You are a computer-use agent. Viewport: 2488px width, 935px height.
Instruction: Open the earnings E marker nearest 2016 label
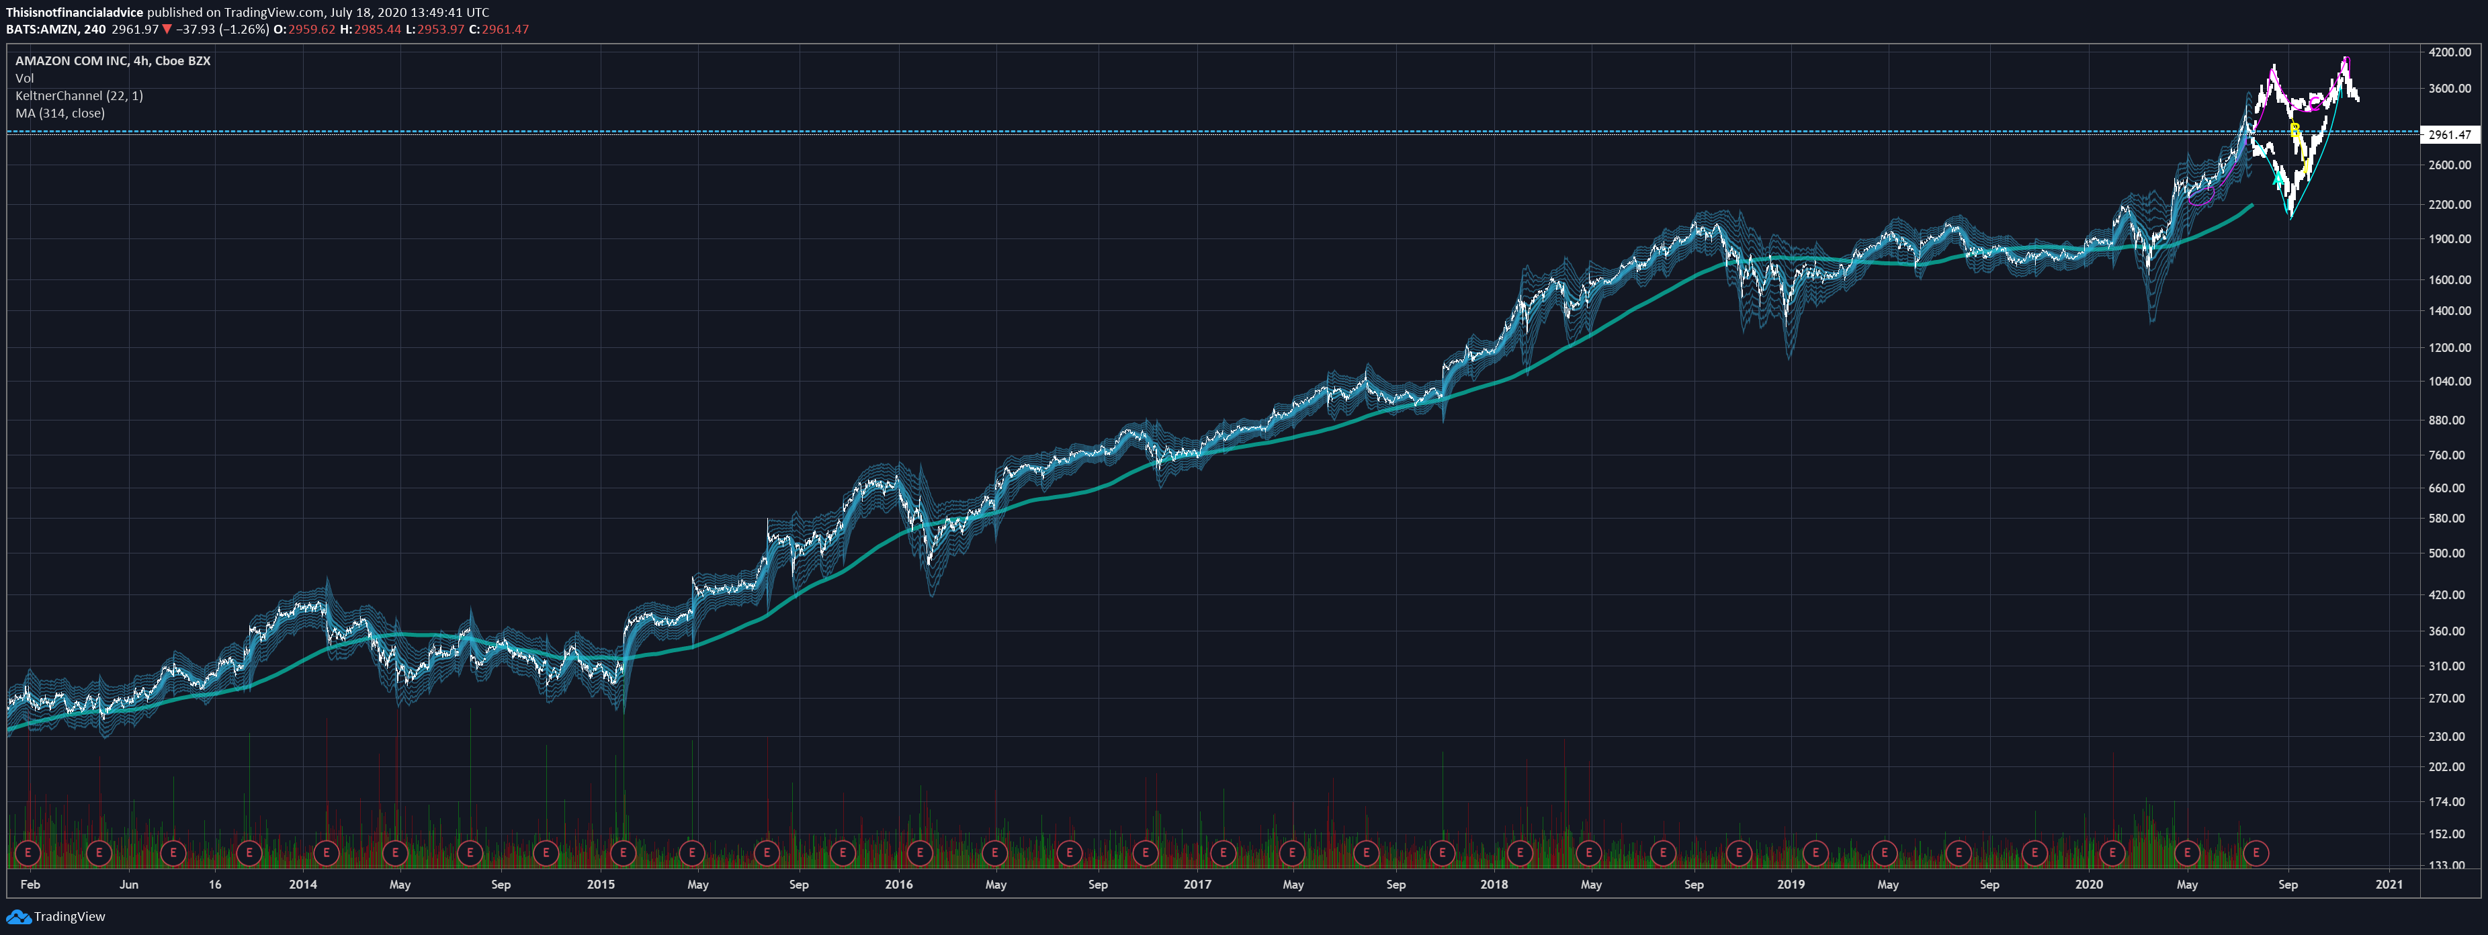[x=919, y=853]
